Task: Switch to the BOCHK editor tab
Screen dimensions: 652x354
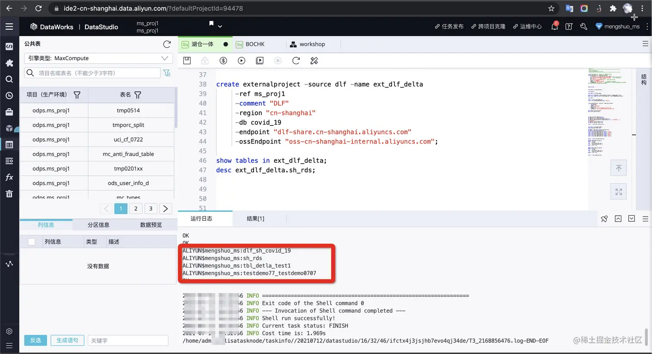Action: pyautogui.click(x=254, y=44)
